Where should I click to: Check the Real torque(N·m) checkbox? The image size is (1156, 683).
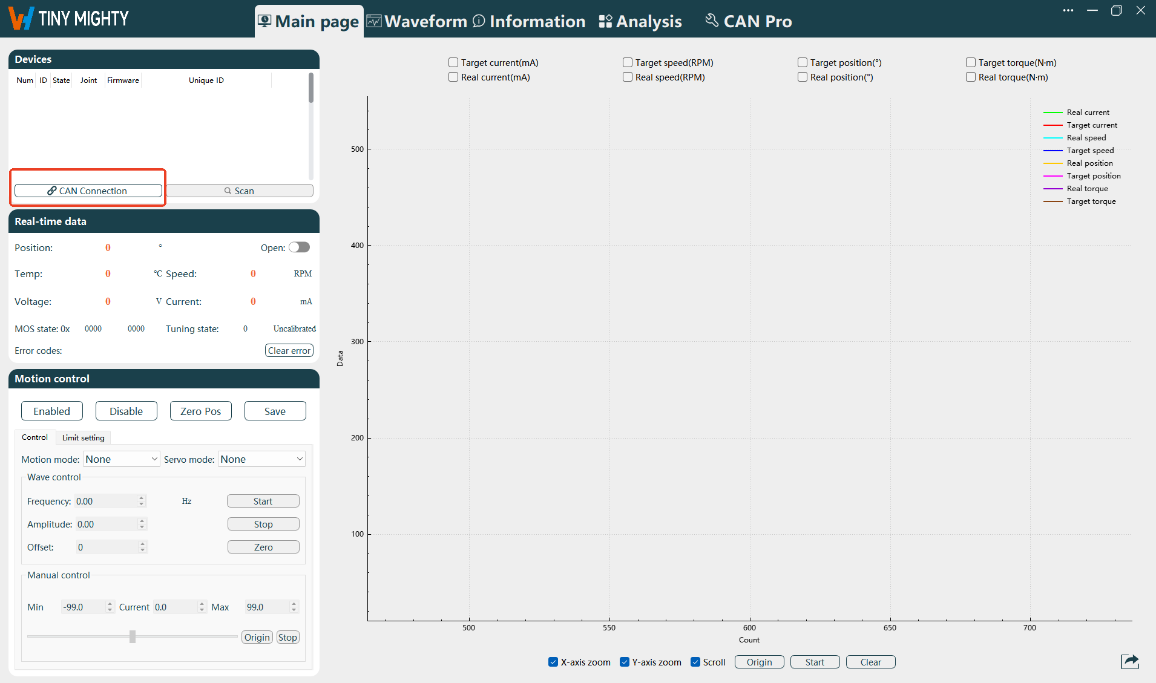click(x=971, y=77)
